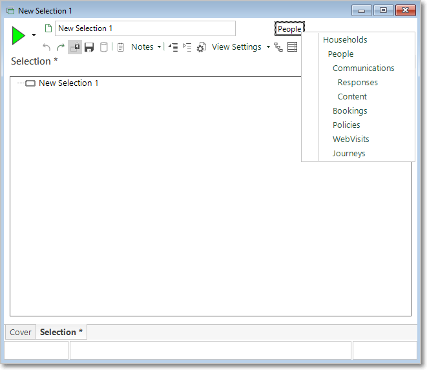
Task: Select Policies in the table list
Action: coord(346,125)
